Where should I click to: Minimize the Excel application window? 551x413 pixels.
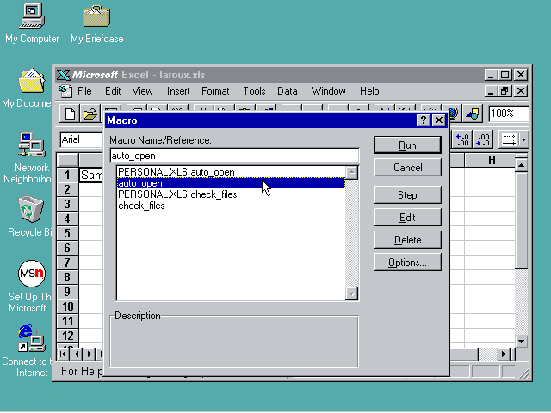pyautogui.click(x=491, y=75)
